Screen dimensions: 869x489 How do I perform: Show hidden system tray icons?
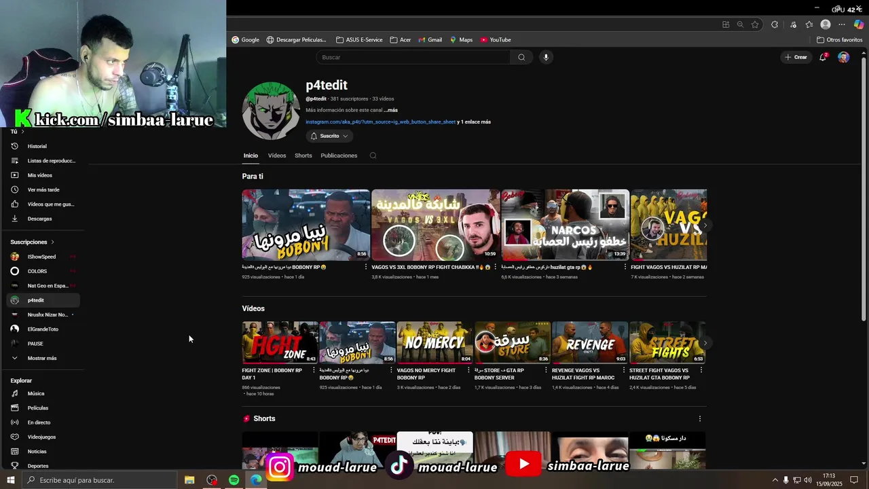(775, 480)
